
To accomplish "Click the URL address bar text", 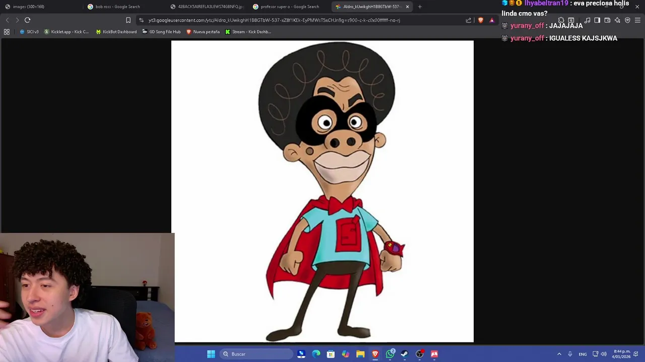I will click(274, 20).
